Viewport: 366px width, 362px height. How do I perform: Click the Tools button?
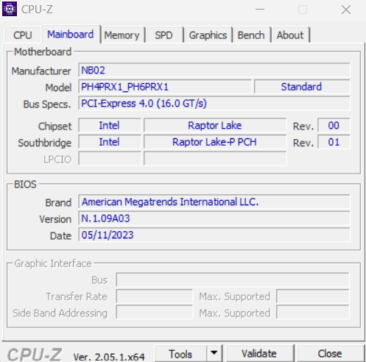180,353
